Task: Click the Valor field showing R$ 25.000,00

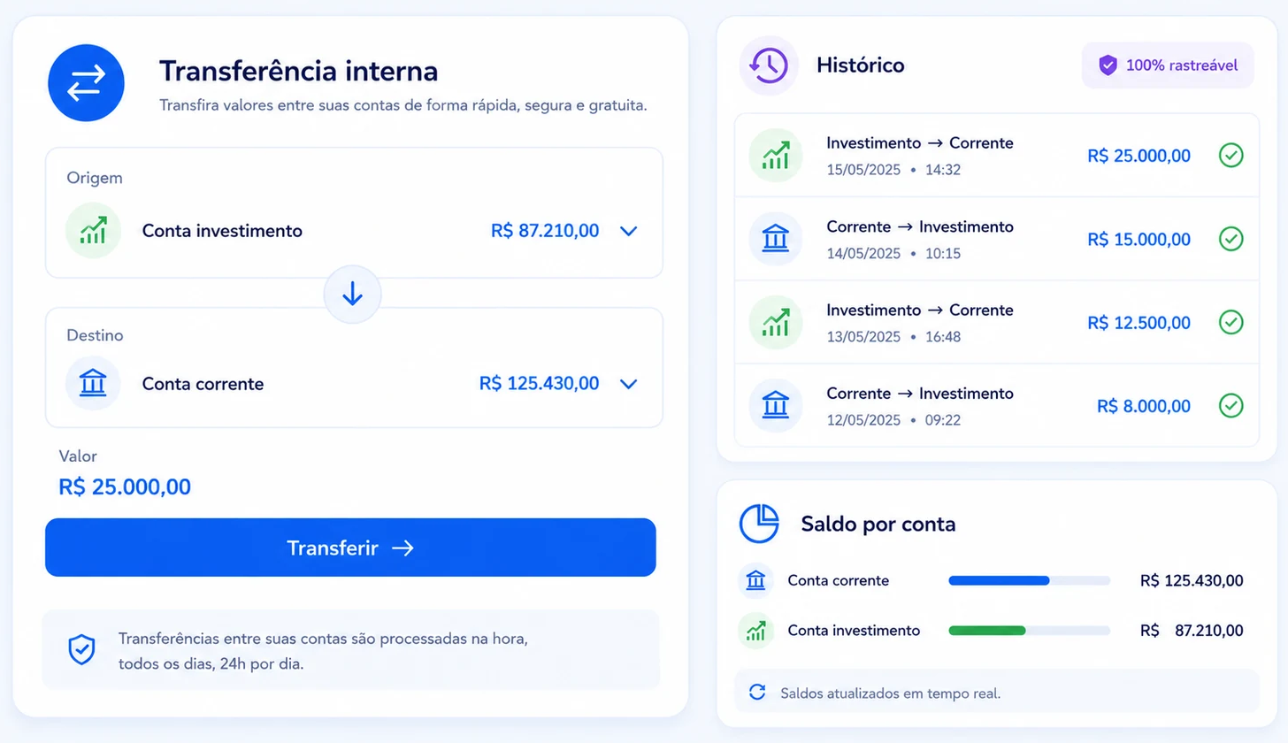Action: click(125, 486)
